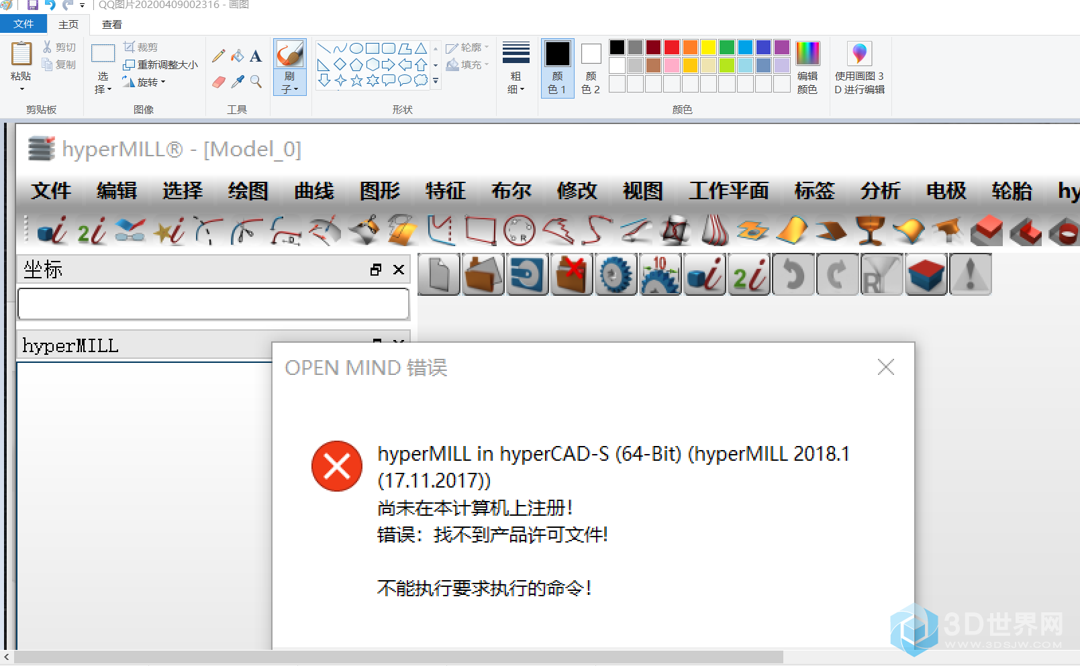Click the grayed undo arrow in hyperMILL toolbar
Image resolution: width=1080 pixels, height=666 pixels.
pyautogui.click(x=793, y=274)
